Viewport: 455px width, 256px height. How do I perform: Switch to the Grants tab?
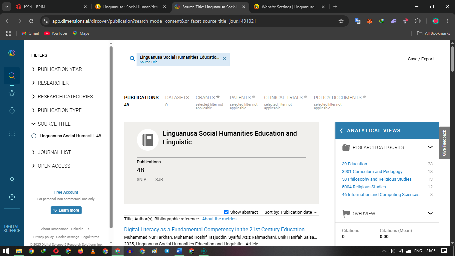click(x=210, y=102)
